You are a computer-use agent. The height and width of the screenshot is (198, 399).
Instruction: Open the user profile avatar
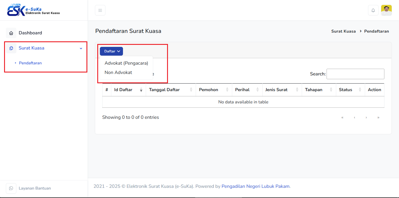[386, 10]
